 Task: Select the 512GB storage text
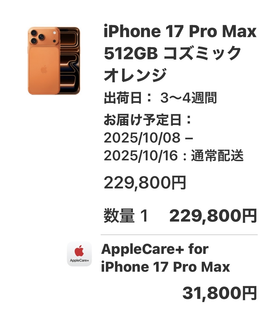(x=131, y=53)
